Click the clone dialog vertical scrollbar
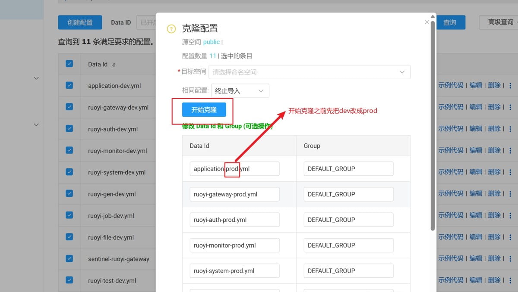Viewport: 518px width, 292px height. tap(433, 125)
